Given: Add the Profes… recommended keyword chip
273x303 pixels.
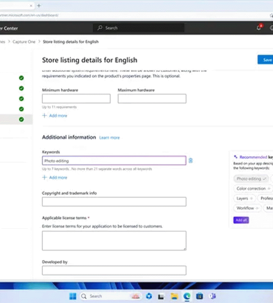Looking at the screenshot, I should (x=265, y=199).
